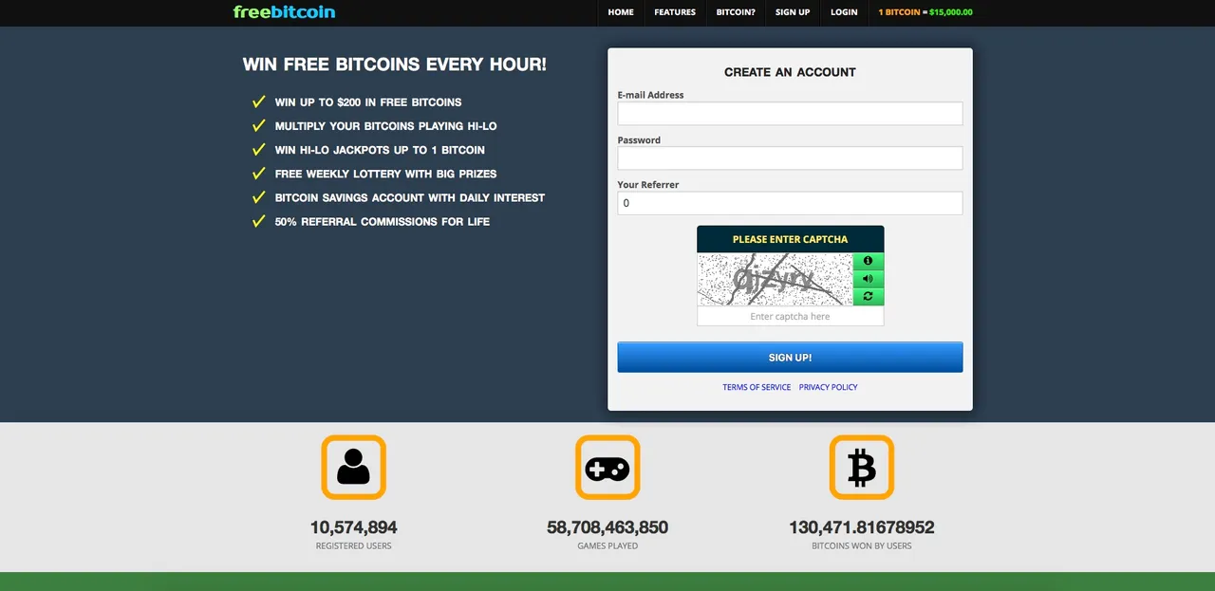Click the games played gamepad icon
Viewport: 1215px width, 591px height.
(x=607, y=467)
